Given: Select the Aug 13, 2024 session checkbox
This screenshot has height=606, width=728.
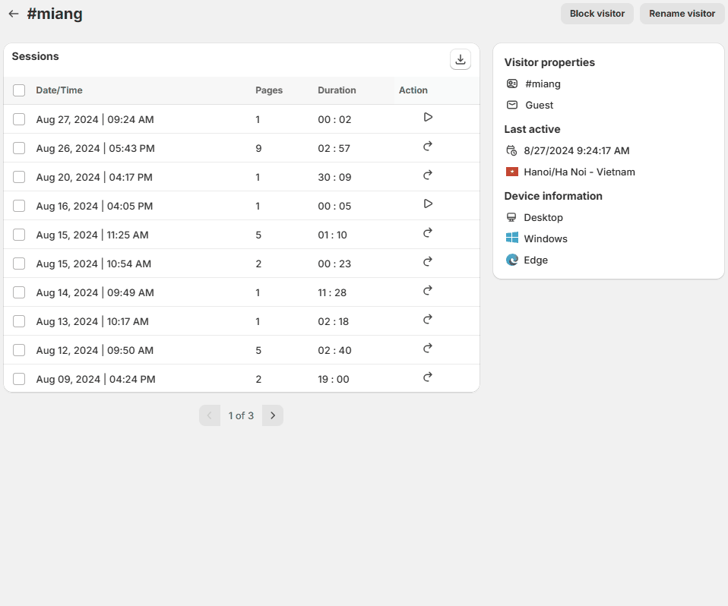Looking at the screenshot, I should pos(19,321).
